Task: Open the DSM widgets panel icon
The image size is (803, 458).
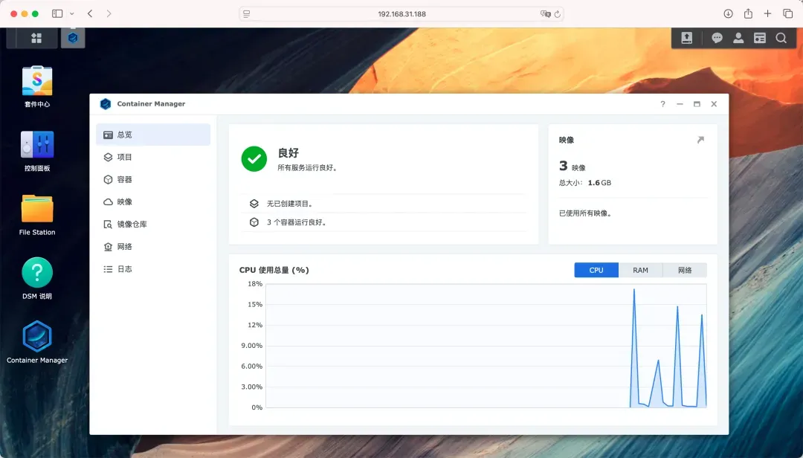Action: pos(760,38)
